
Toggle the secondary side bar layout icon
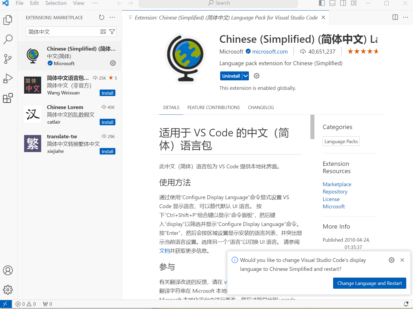coord(343,3)
